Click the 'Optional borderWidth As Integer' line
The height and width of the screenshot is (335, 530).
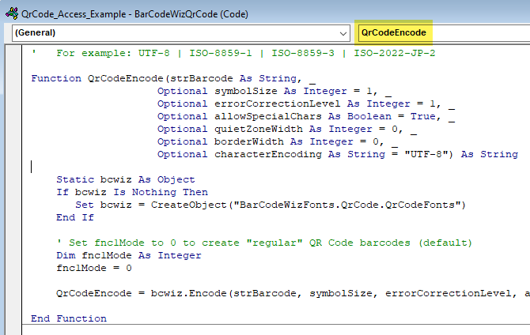[x=278, y=142]
